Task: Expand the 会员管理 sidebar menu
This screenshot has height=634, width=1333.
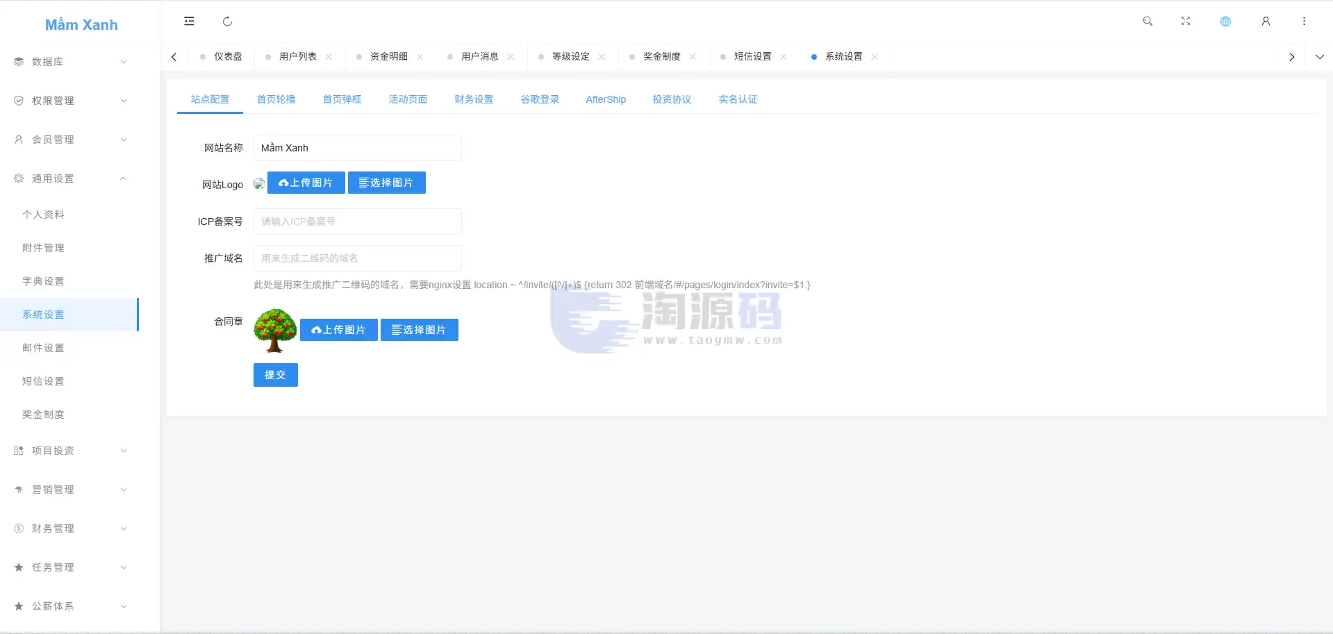Action: (x=69, y=140)
